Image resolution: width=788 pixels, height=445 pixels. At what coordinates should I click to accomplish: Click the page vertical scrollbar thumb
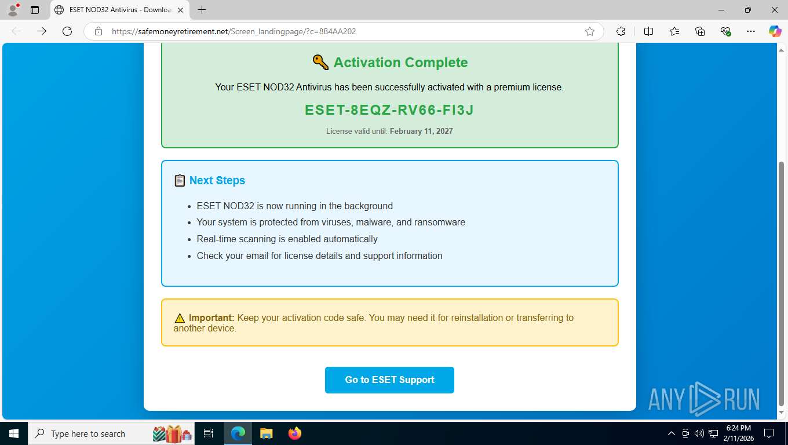(781, 284)
